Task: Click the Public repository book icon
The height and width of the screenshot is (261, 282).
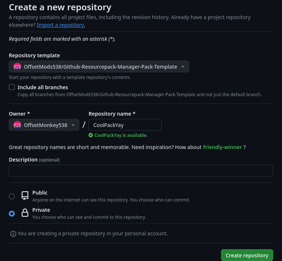Action: pyautogui.click(x=25, y=196)
